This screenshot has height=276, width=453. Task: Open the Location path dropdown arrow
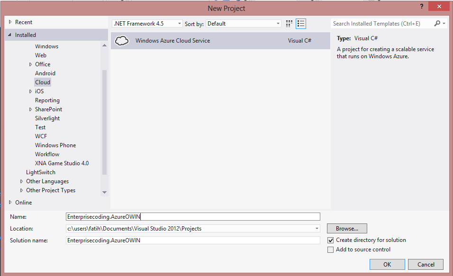(317, 229)
